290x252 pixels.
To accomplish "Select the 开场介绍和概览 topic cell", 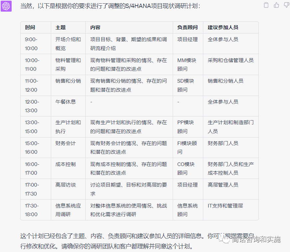I will pyautogui.click(x=68, y=44).
